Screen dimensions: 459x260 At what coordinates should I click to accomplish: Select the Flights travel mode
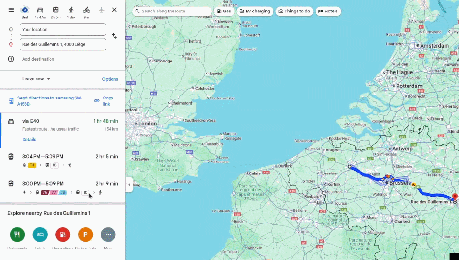coord(101,12)
